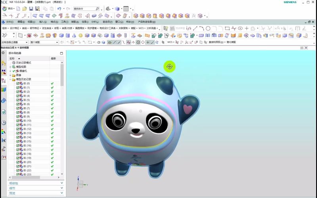Select the Cylinder primitive tool
Image resolution: width=317 pixels, height=198 pixels.
click(x=68, y=36)
